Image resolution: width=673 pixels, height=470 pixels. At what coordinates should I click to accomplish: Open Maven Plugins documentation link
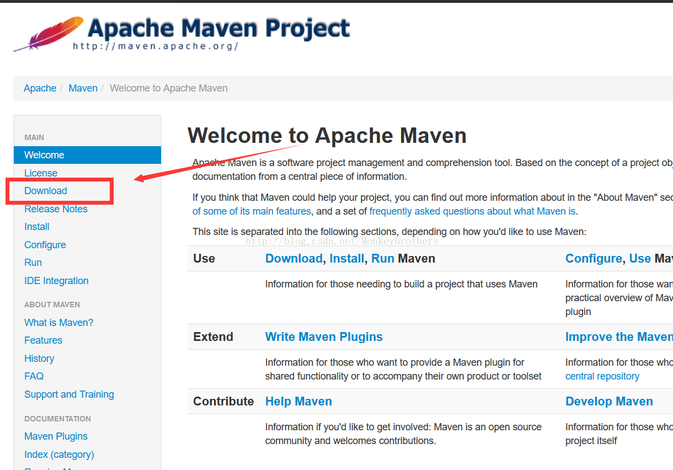click(56, 436)
